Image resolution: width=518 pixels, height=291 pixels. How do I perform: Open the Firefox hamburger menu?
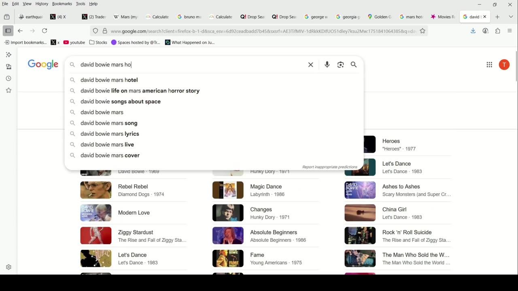510,31
